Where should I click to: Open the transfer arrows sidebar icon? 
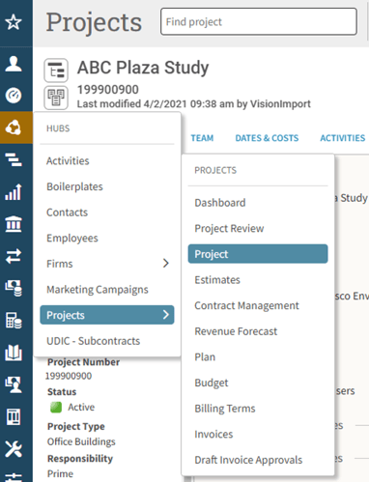point(14,256)
